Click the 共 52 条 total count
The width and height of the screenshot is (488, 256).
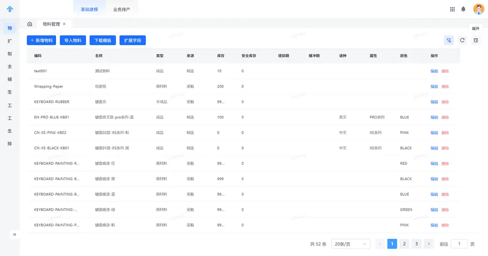(318, 244)
